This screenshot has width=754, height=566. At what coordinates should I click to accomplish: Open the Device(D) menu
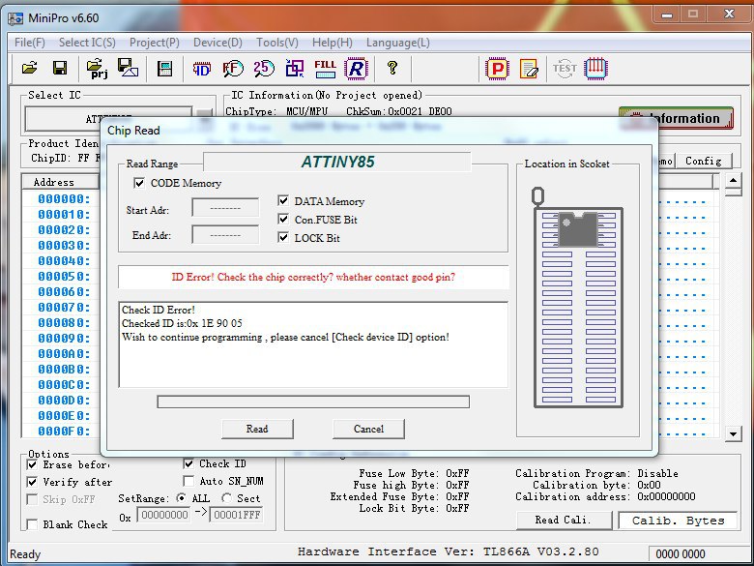(x=217, y=43)
